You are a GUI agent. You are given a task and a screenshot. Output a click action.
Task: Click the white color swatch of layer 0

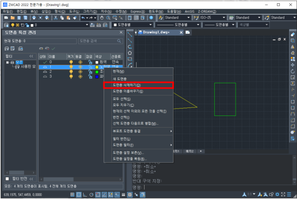tap(97, 62)
